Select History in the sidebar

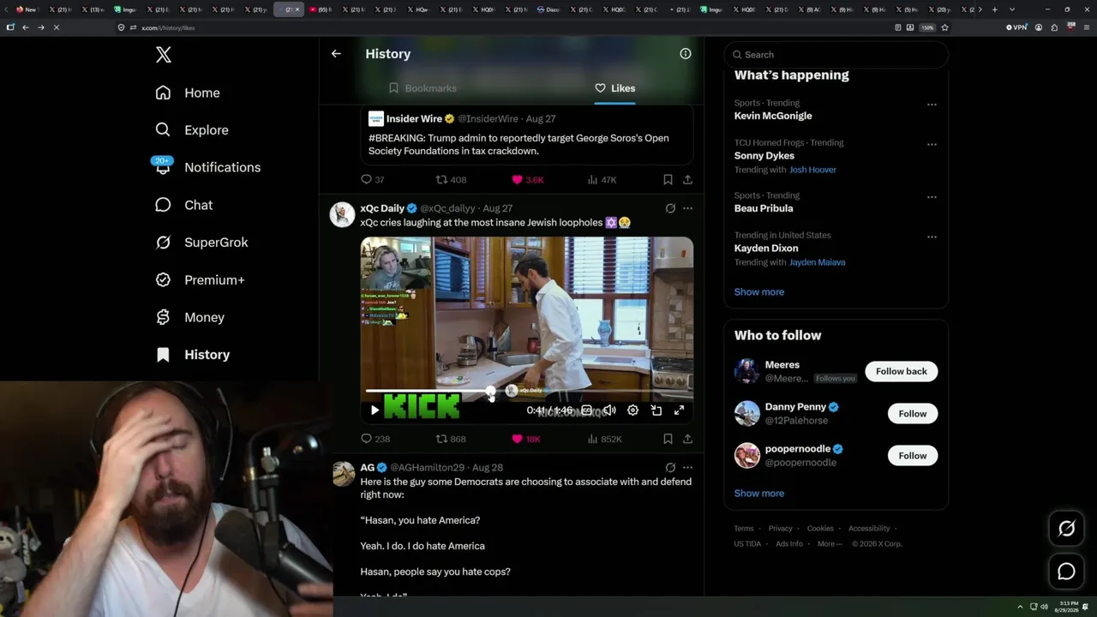coord(193,355)
